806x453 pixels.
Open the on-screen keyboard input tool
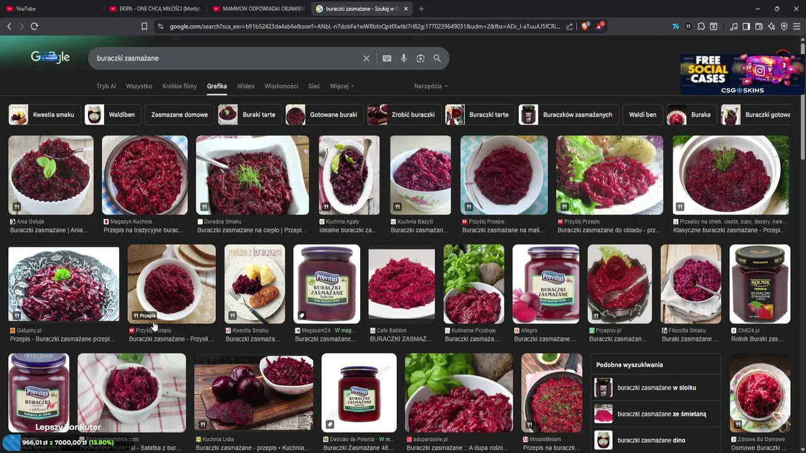[387, 58]
